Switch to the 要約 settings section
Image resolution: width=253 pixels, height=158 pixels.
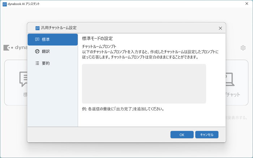click(53, 63)
